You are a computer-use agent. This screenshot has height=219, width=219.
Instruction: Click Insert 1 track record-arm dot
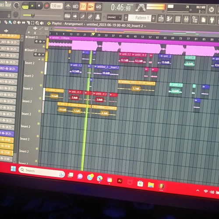coord(44,42)
